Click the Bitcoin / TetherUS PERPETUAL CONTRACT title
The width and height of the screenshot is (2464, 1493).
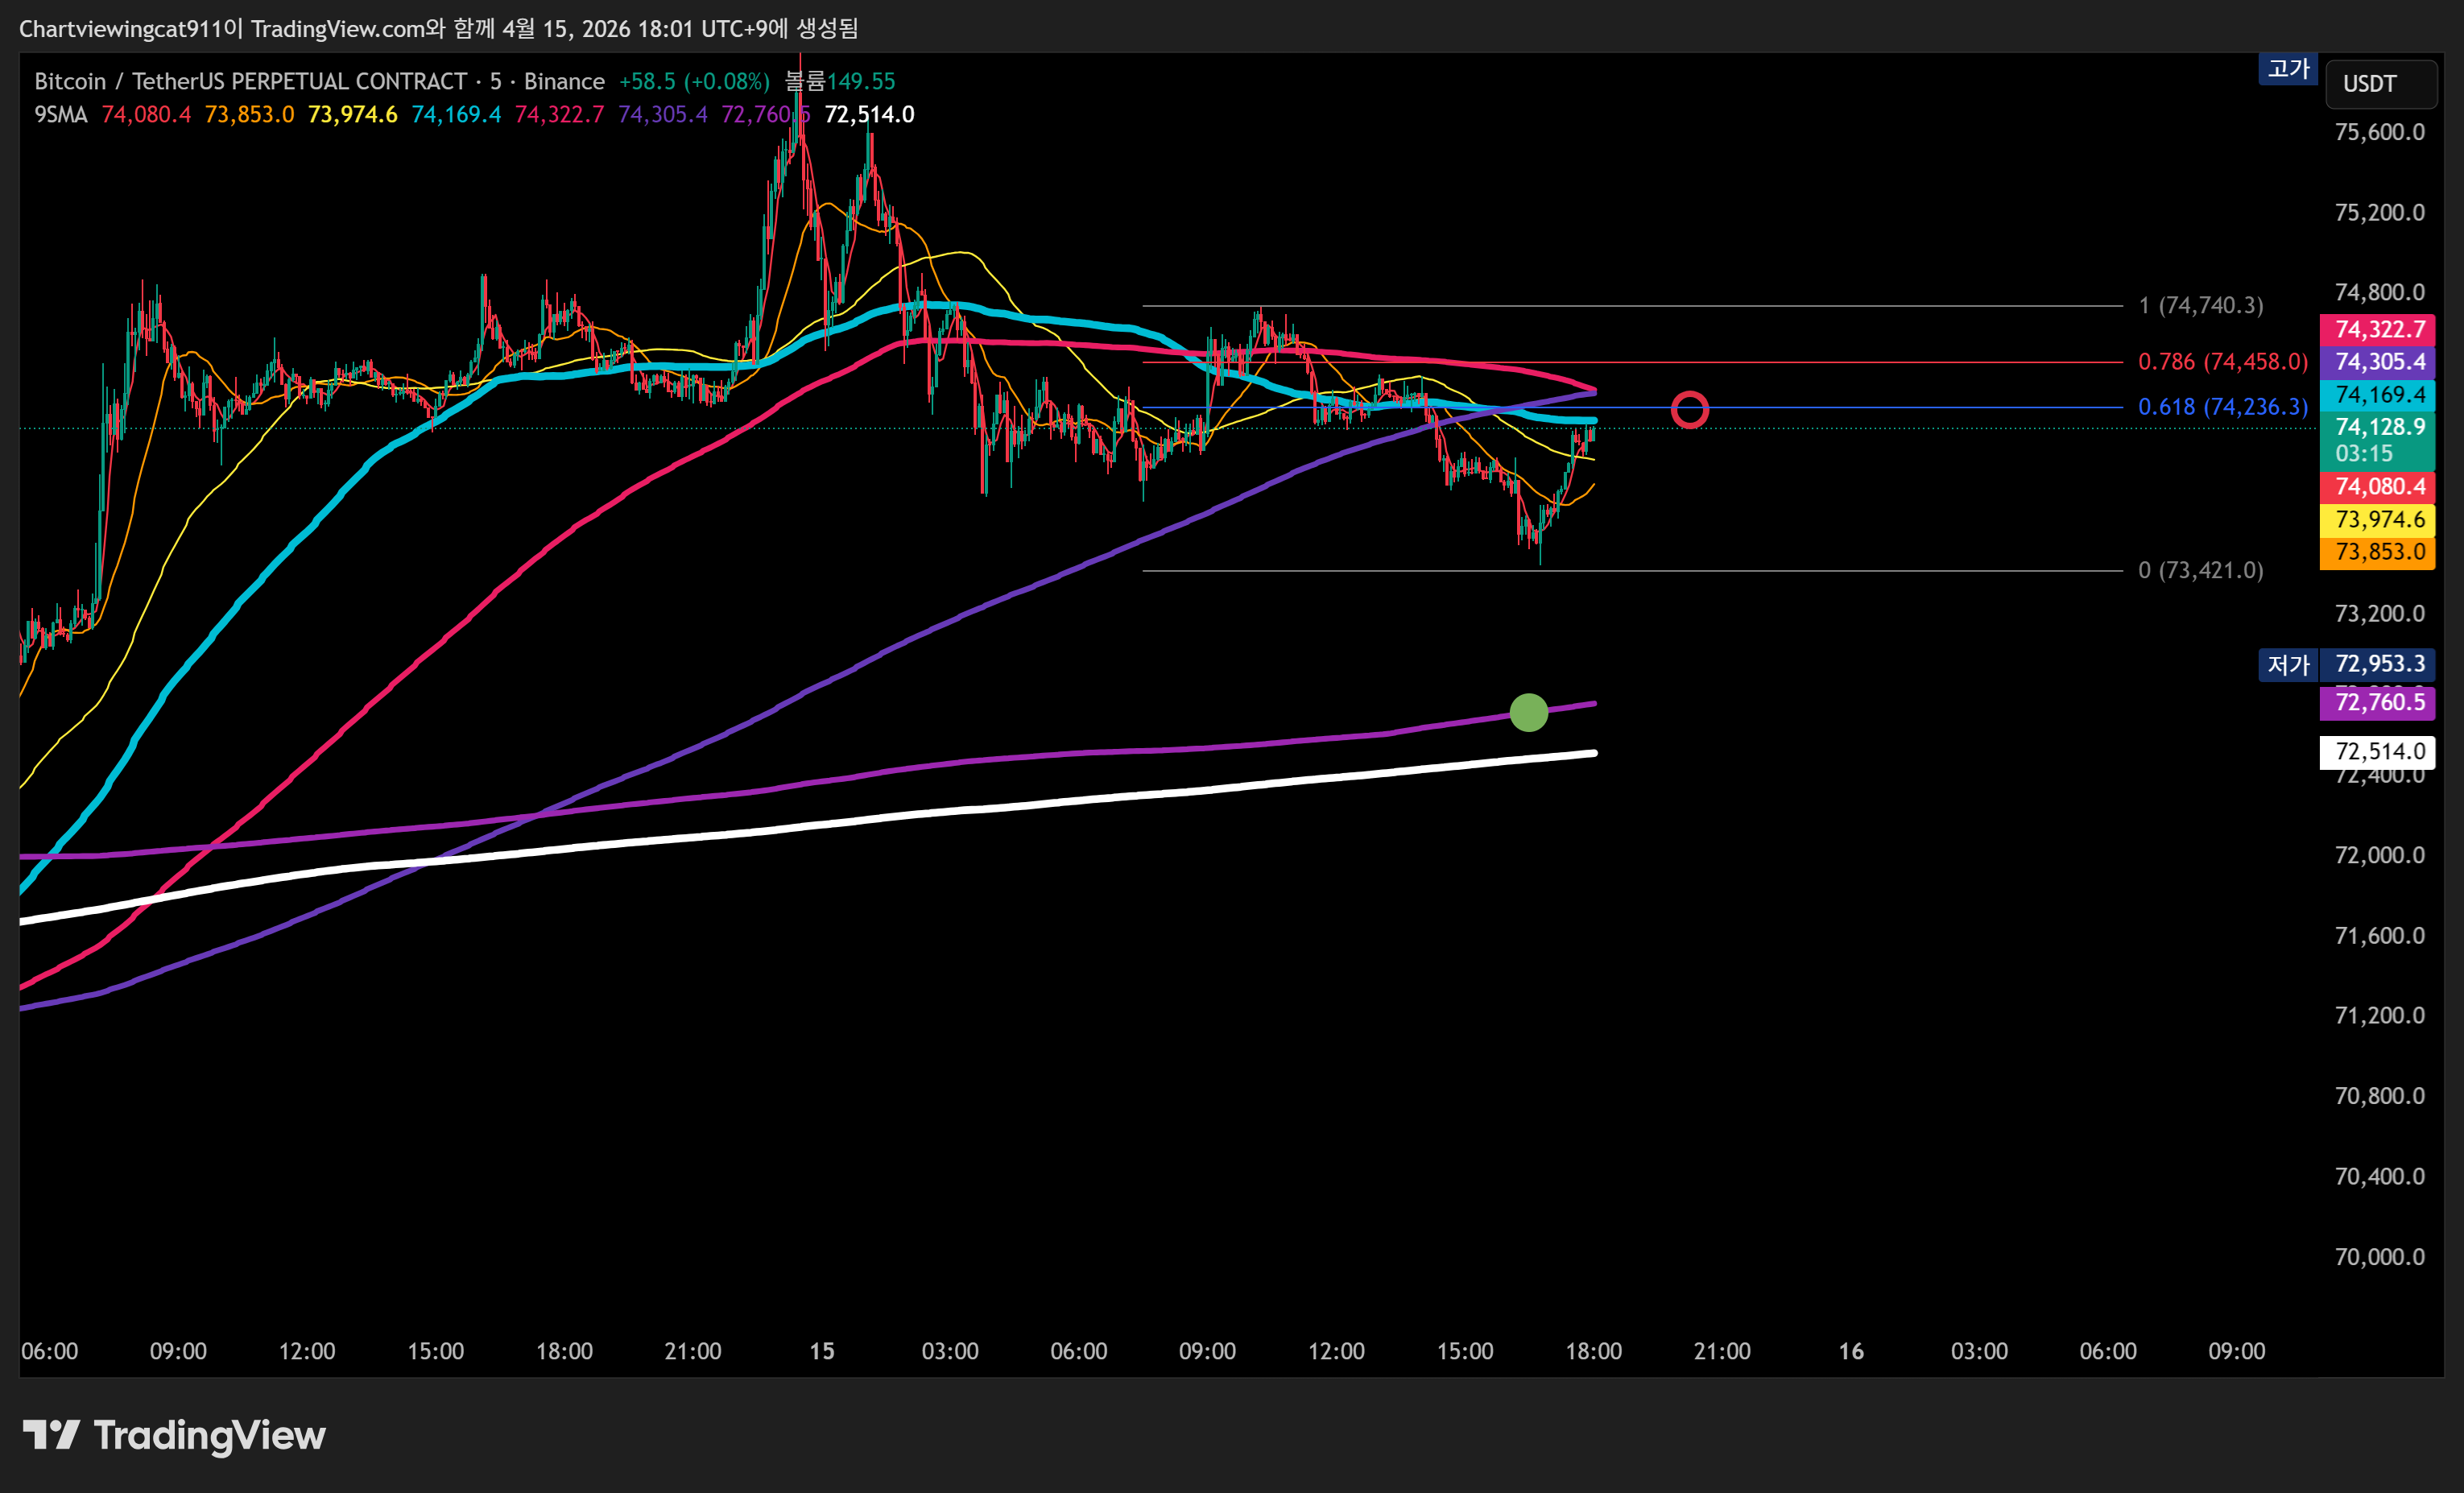click(250, 81)
